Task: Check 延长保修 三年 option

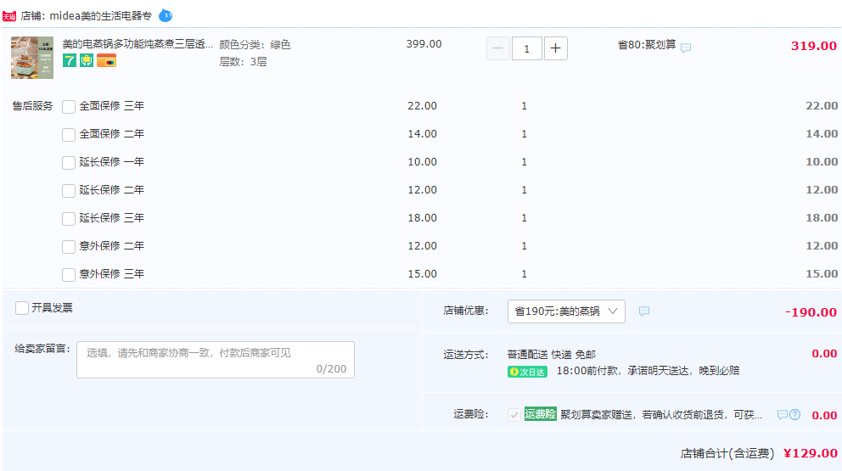Action: 69,219
